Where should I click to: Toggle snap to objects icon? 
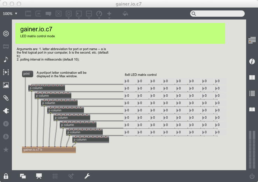point(71,176)
